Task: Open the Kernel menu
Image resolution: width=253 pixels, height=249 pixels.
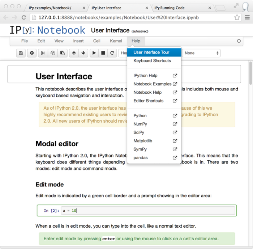Action: click(116, 41)
